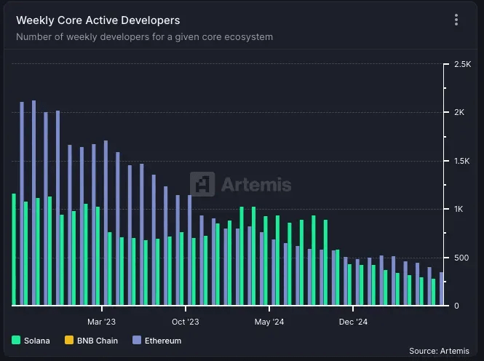Click the yellow BNB Chain legend swatch
The image size is (484, 361).
(68, 340)
